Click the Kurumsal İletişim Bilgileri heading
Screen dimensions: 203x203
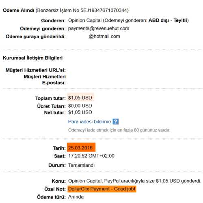click(x=33, y=58)
